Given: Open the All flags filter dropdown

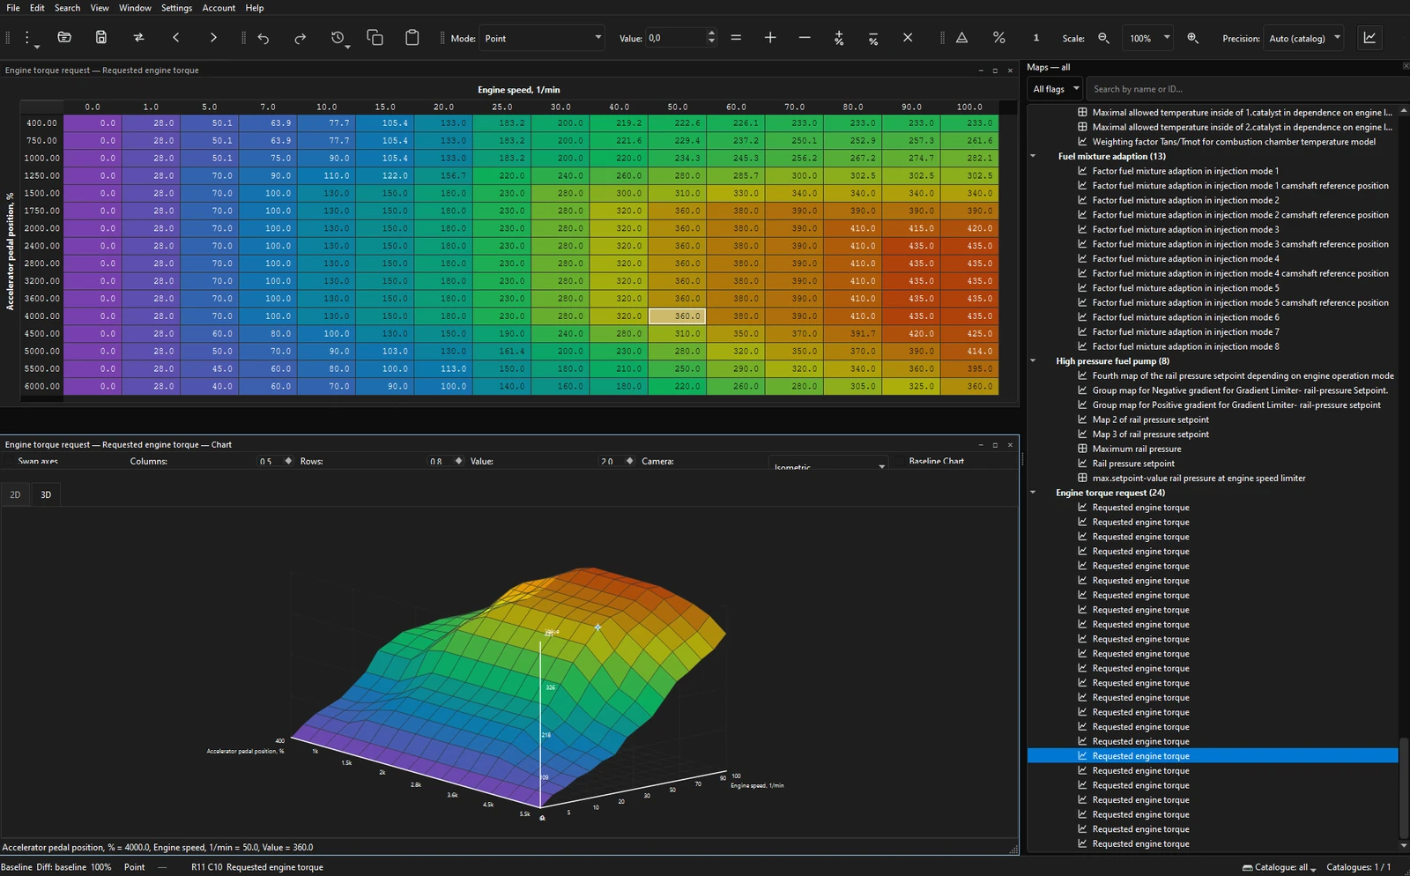Looking at the screenshot, I should click(x=1055, y=89).
